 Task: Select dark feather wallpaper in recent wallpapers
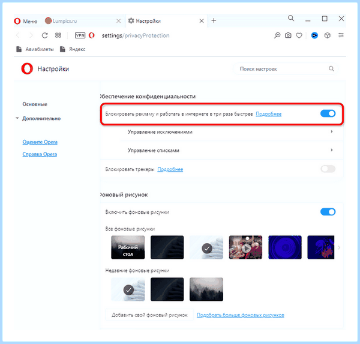(x=167, y=289)
